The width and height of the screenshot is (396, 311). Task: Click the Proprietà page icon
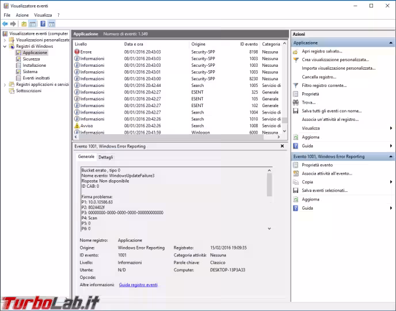pos(295,94)
